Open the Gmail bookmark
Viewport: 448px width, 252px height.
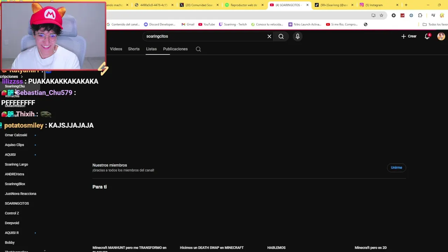click(188, 24)
